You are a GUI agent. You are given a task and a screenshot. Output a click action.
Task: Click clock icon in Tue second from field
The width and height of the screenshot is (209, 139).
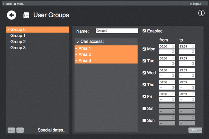tap(173, 63)
